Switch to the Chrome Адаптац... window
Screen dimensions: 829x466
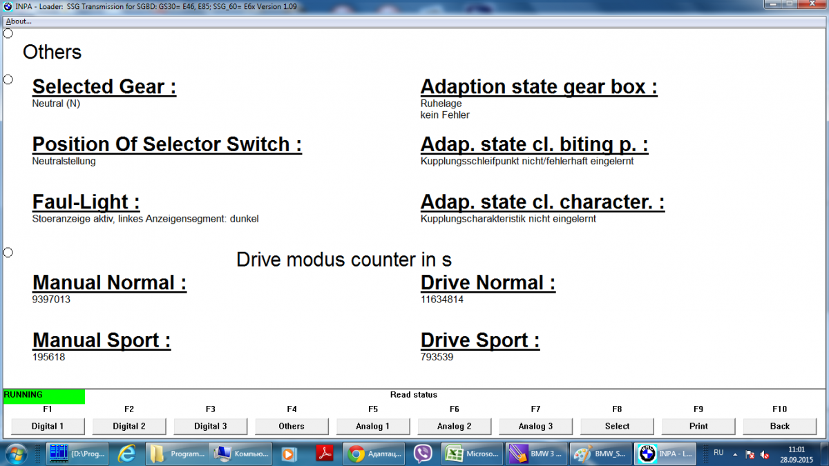point(375,454)
